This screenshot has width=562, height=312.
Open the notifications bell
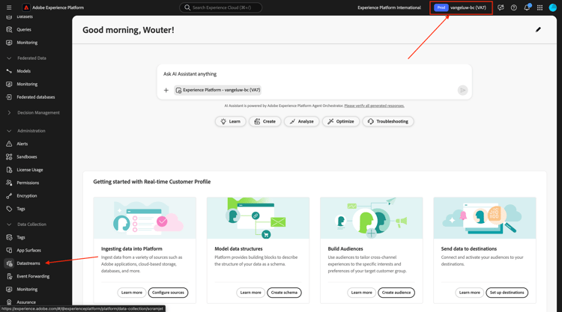(527, 7)
